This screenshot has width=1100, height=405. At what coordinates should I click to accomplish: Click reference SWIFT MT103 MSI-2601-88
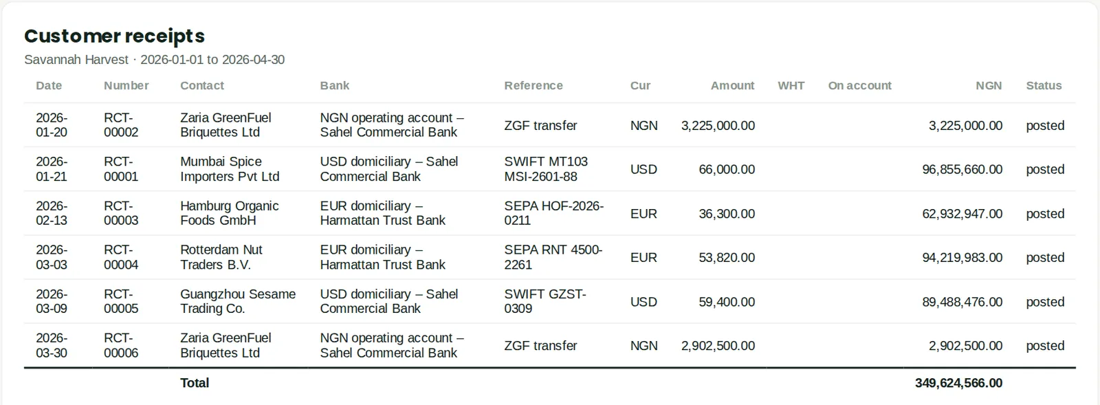546,169
